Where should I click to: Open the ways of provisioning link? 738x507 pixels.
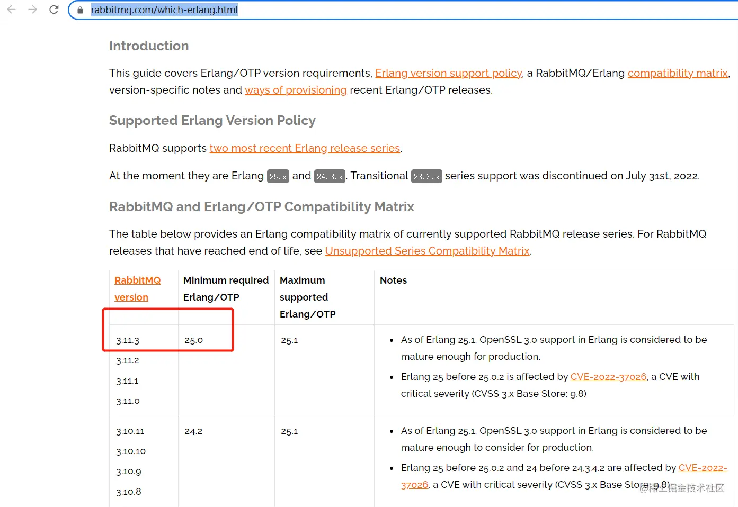coord(296,90)
